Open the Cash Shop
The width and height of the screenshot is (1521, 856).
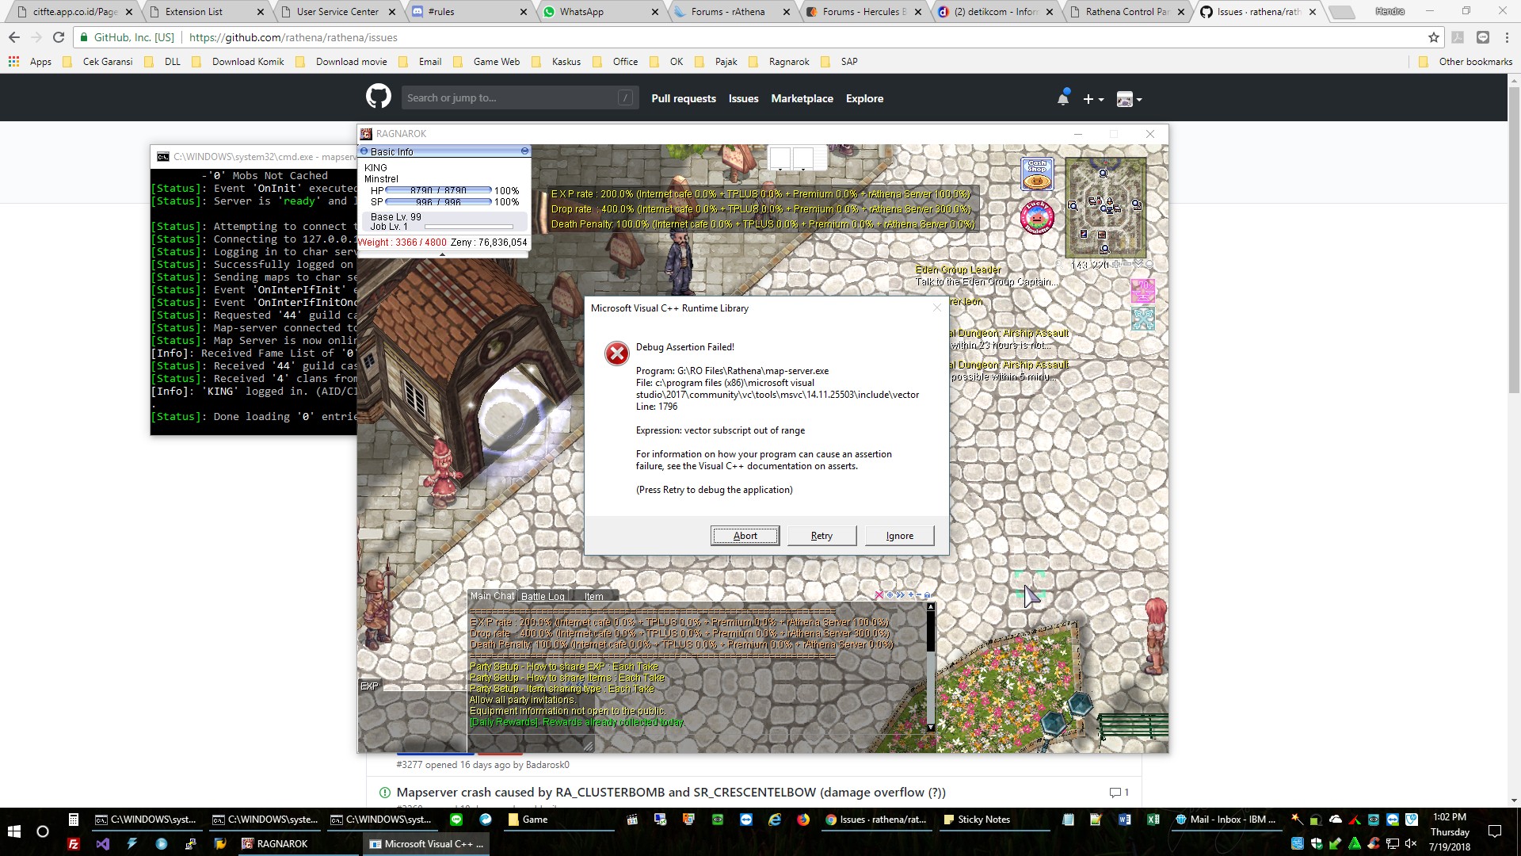[1038, 173]
